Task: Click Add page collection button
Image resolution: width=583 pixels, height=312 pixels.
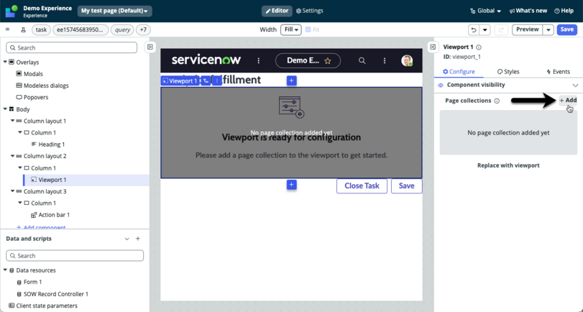Action: [568, 101]
